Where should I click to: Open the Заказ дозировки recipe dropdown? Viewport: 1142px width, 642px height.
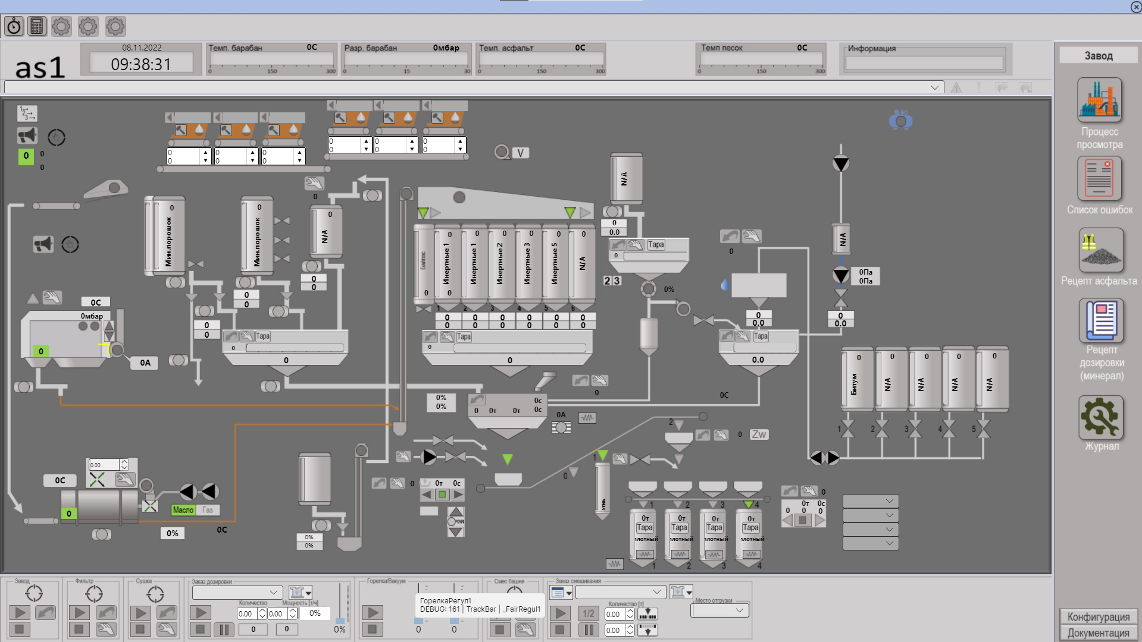237,592
